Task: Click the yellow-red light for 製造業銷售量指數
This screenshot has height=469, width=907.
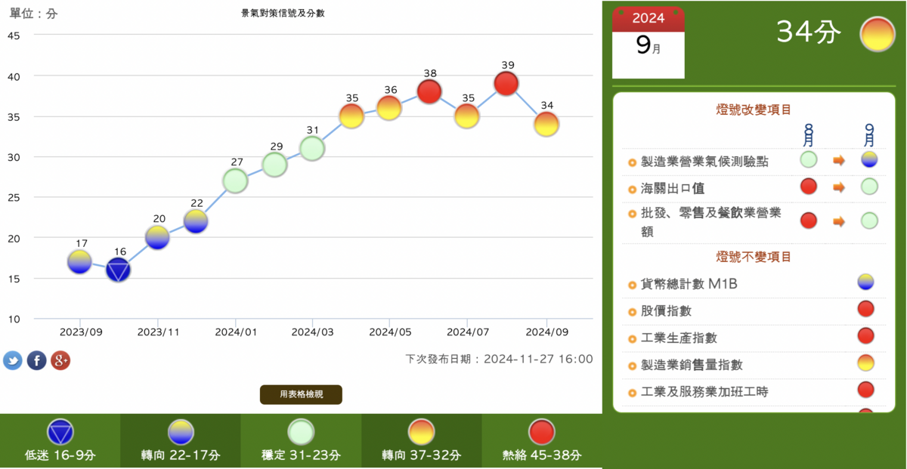Action: 866,363
